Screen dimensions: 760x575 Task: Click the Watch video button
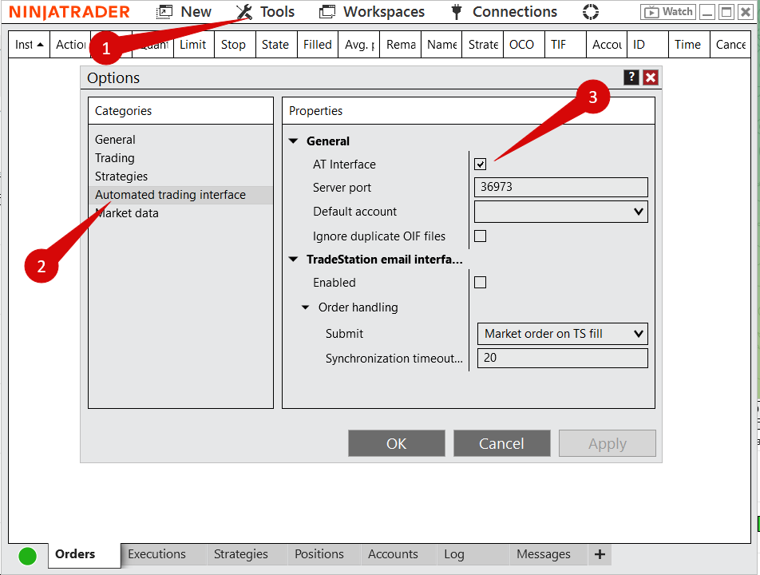point(668,12)
